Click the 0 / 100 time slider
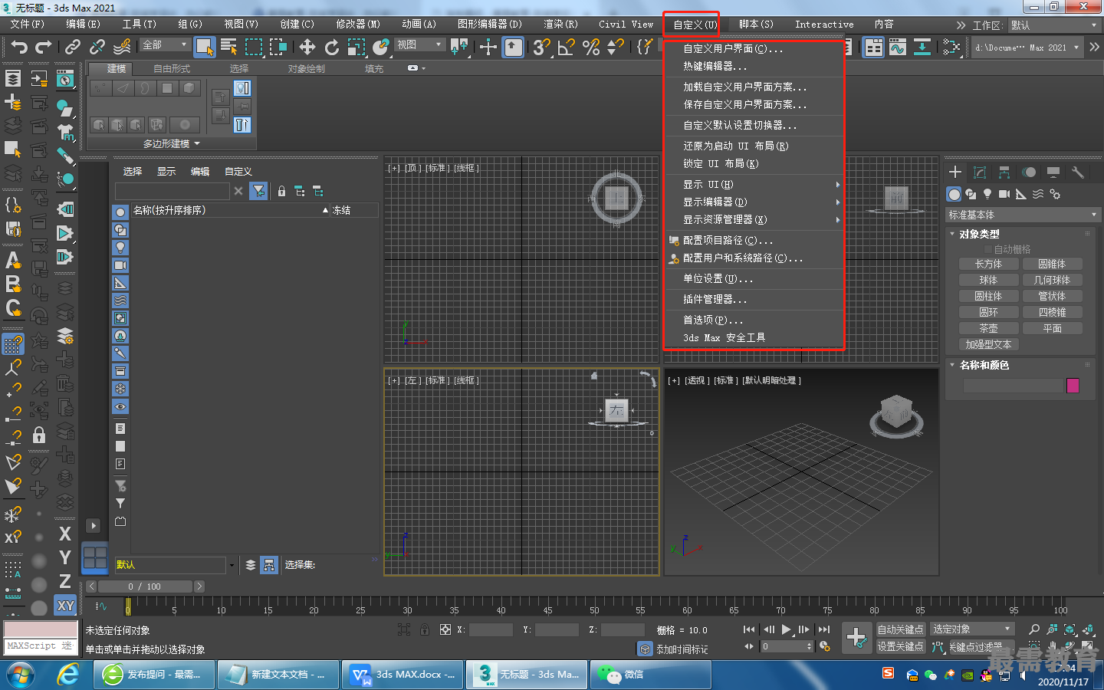This screenshot has width=1104, height=690. coord(144,586)
